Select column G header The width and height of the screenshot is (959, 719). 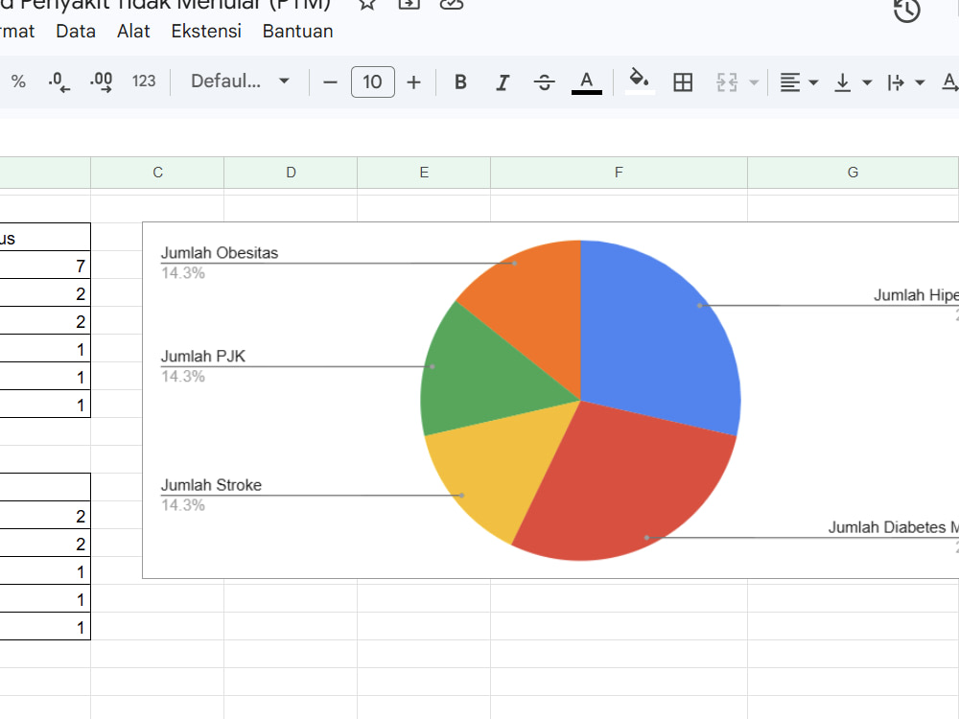coord(854,173)
